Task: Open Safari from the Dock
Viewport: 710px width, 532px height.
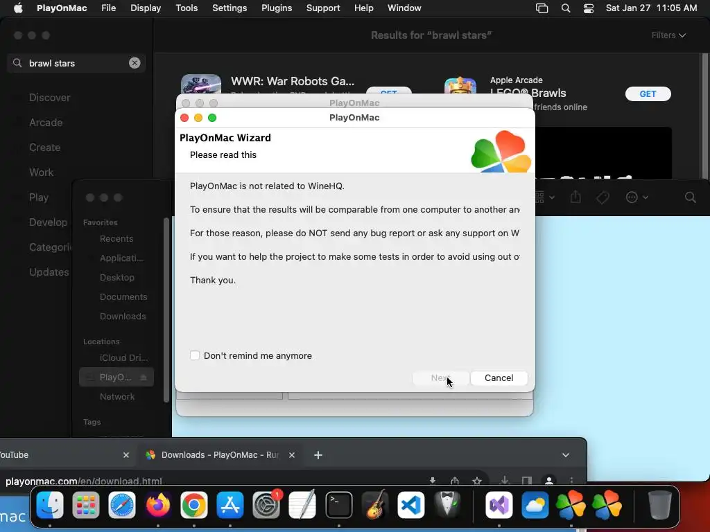Action: click(x=122, y=505)
